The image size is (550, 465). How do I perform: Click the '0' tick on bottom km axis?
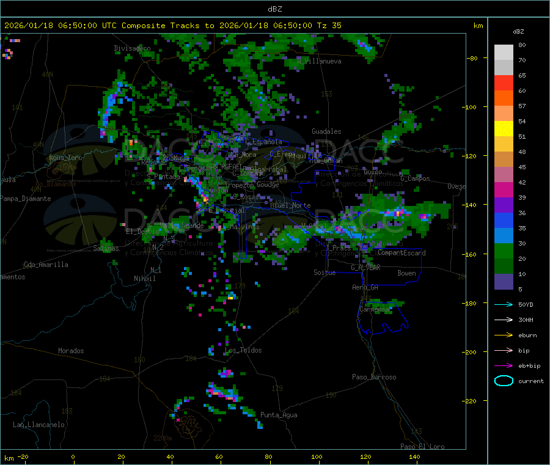click(x=73, y=456)
